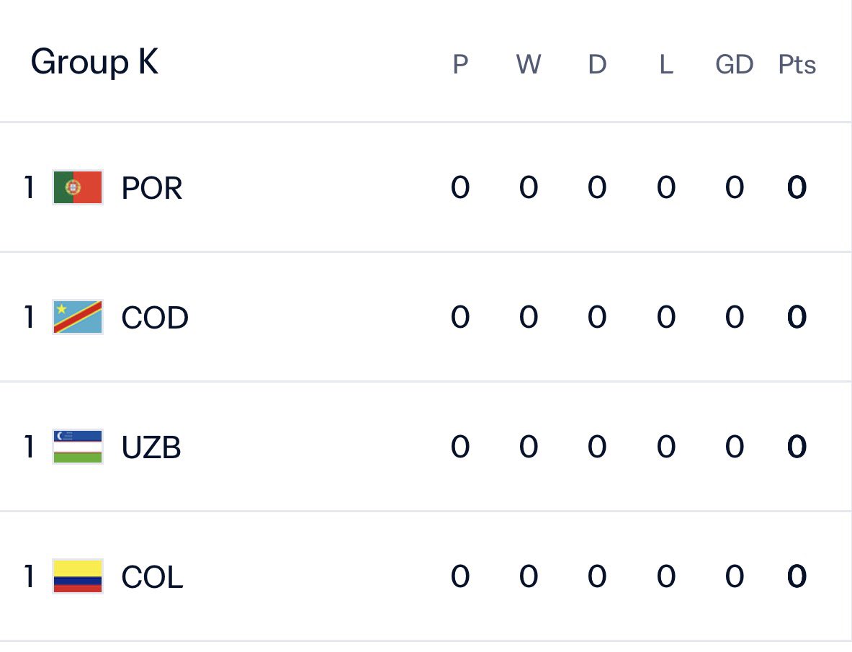Click the Uzbekistan flag icon
The height and width of the screenshot is (652, 852).
point(78,447)
